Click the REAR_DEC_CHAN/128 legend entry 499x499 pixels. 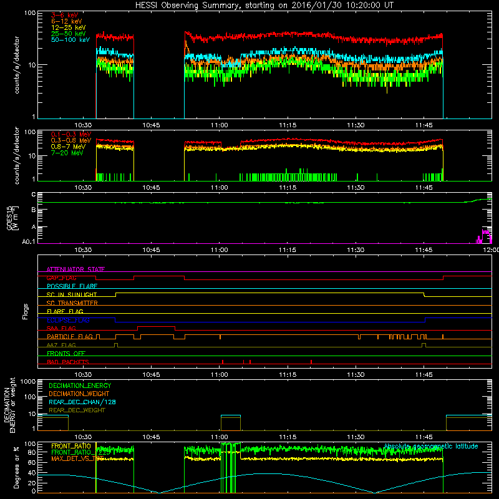point(82,402)
